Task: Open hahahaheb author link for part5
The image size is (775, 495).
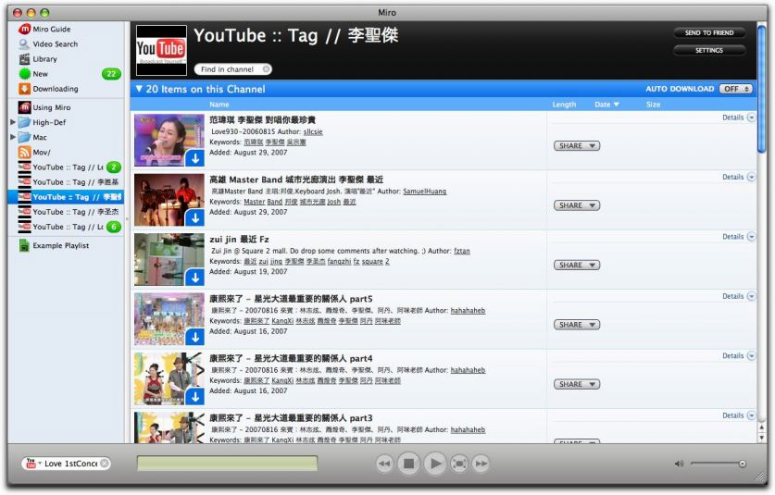Action: coord(468,311)
